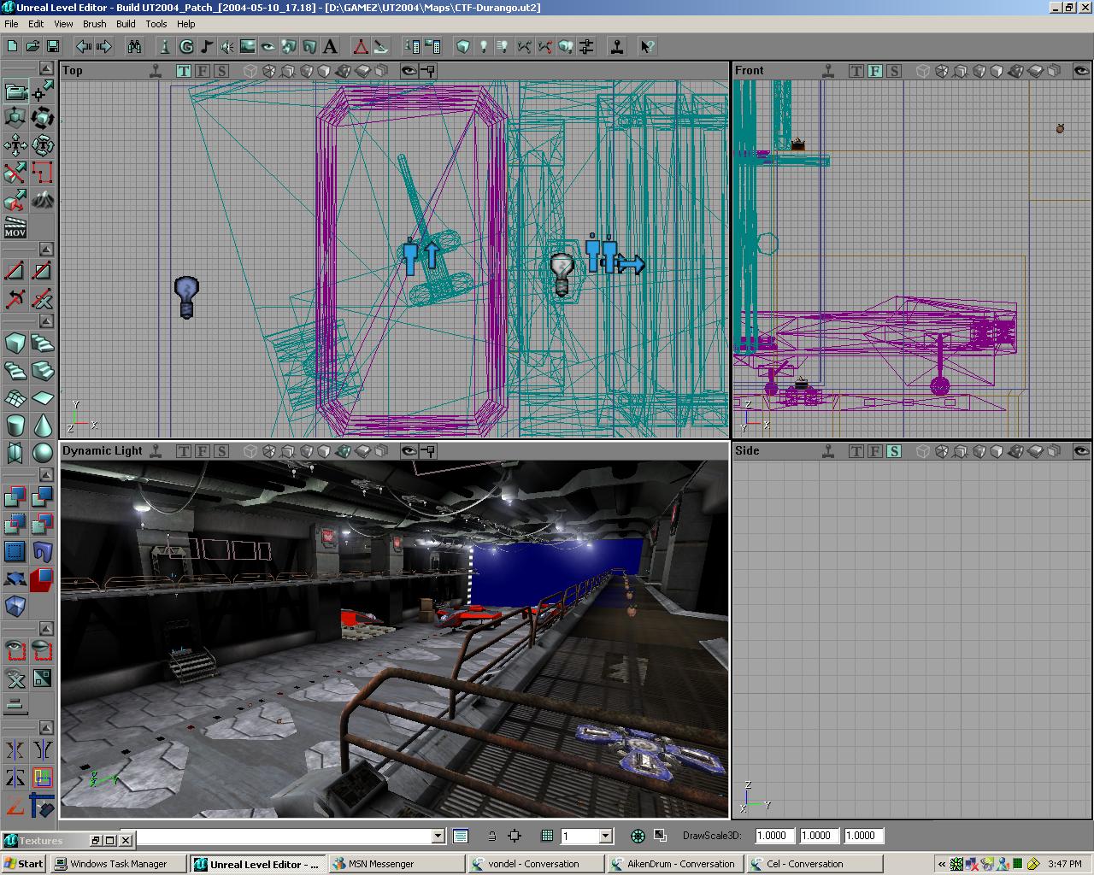Select the Cylinder brush builder
The image size is (1094, 875).
pyautogui.click(x=15, y=426)
